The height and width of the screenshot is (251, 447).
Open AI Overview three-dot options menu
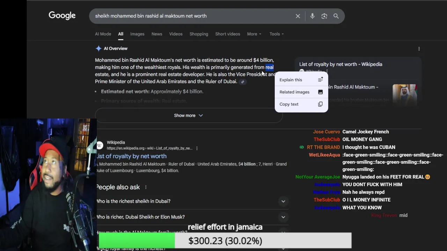coord(419,49)
